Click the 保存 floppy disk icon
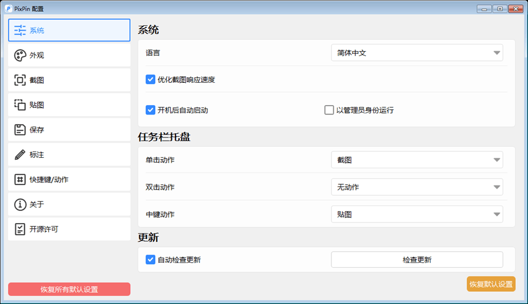 coord(20,130)
